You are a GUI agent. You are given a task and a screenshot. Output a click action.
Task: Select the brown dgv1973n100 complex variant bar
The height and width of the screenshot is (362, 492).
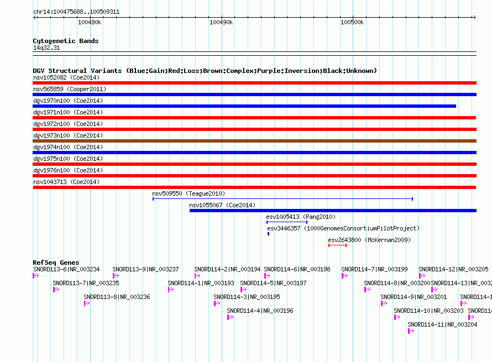254,141
